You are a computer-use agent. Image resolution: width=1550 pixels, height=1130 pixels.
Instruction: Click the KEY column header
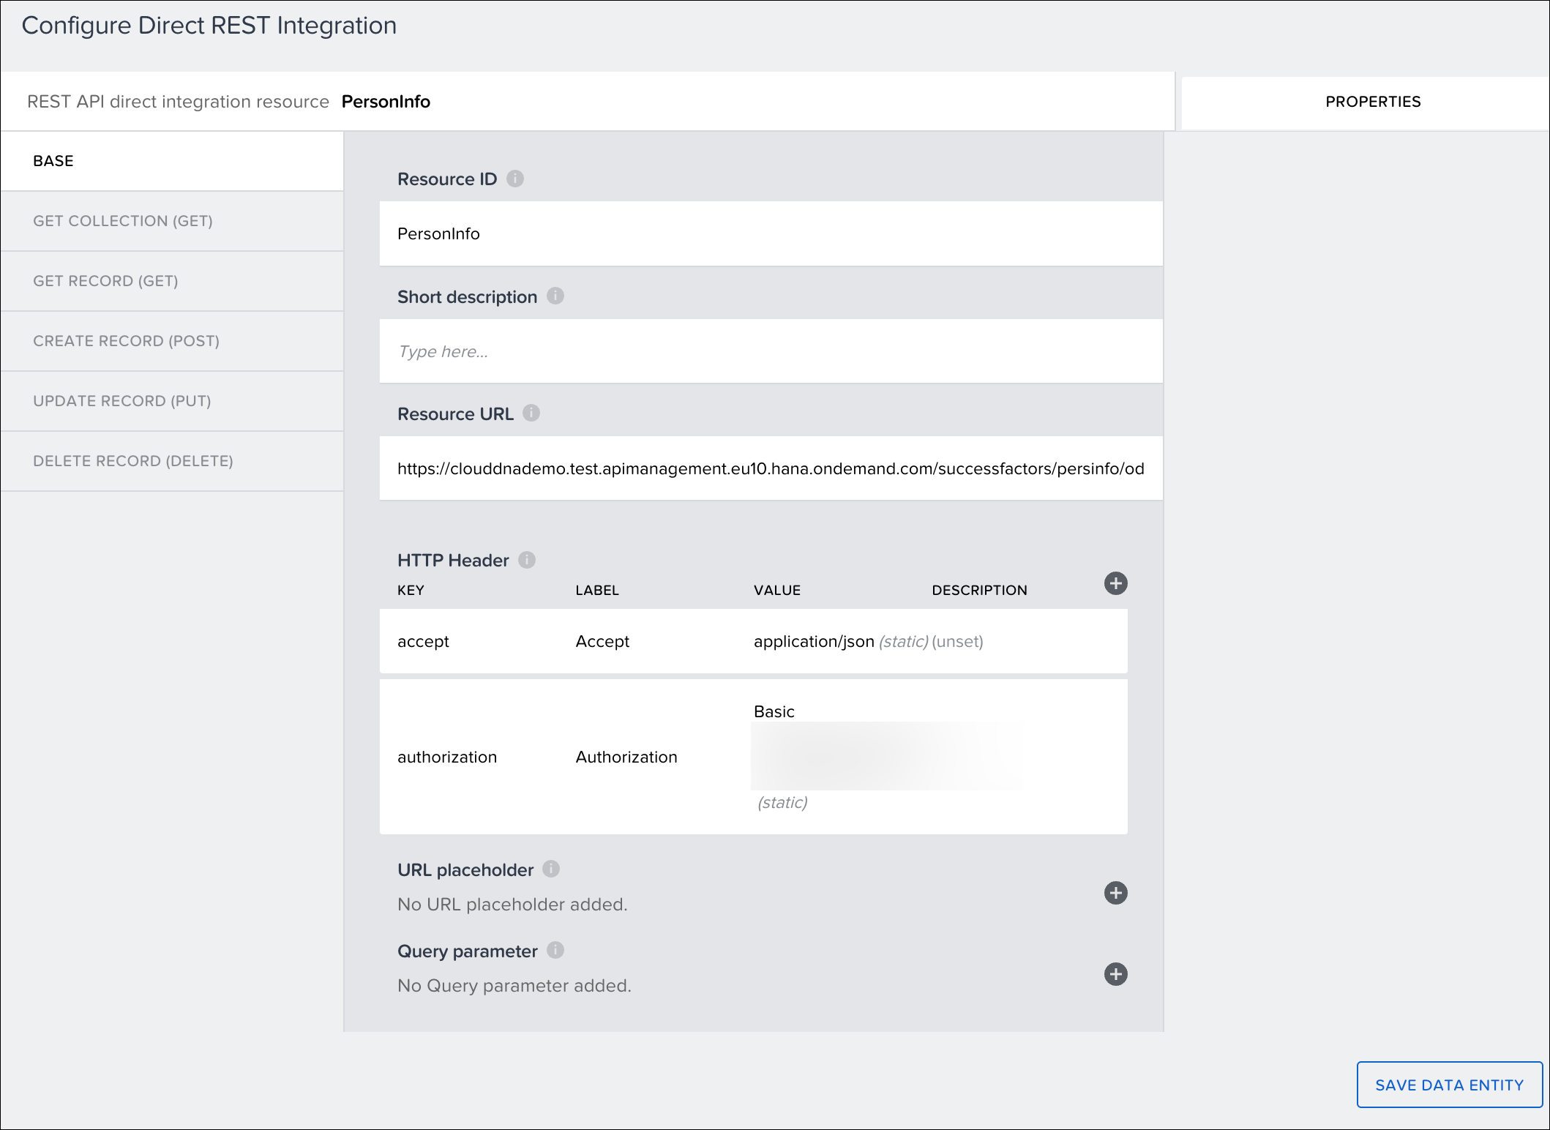(x=411, y=590)
